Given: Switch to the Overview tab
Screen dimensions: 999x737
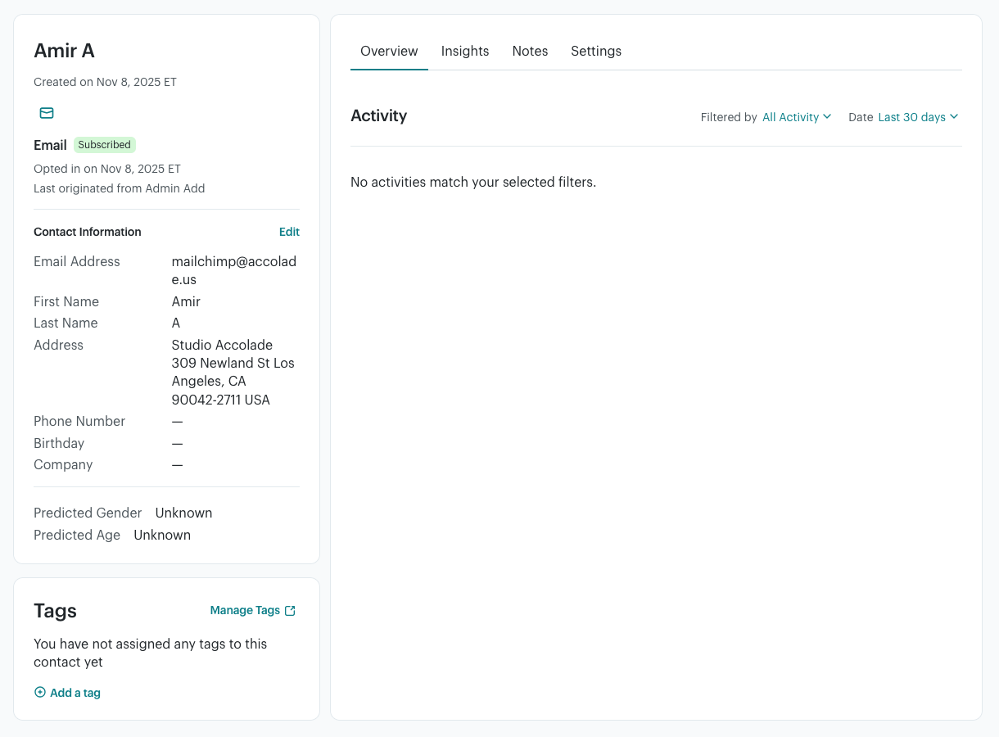Looking at the screenshot, I should pyautogui.click(x=389, y=51).
